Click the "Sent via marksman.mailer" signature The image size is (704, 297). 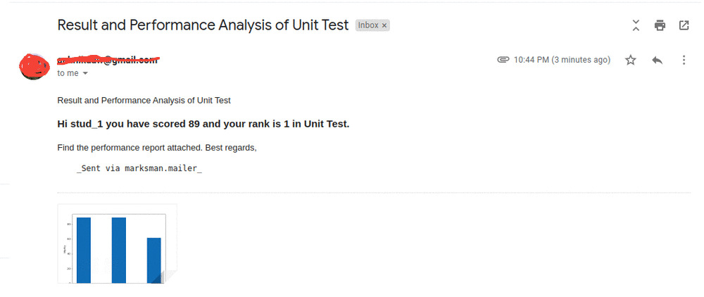[139, 169]
